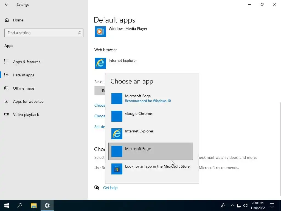281x211 pixels.
Task: Open the clock showing 7:30 PM
Action: (x=257, y=206)
